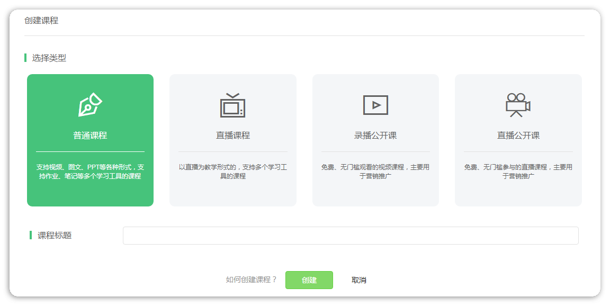
Task: Select the 普通课程 title text
Action: tap(90, 136)
